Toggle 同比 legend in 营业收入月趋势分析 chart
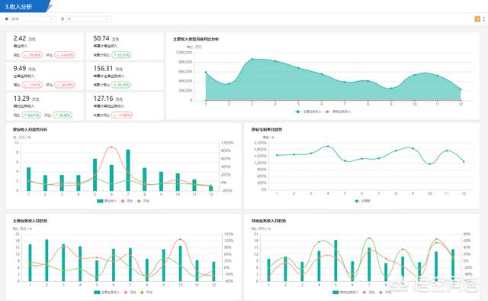Viewport: 488px width, 301px height. click(127, 201)
